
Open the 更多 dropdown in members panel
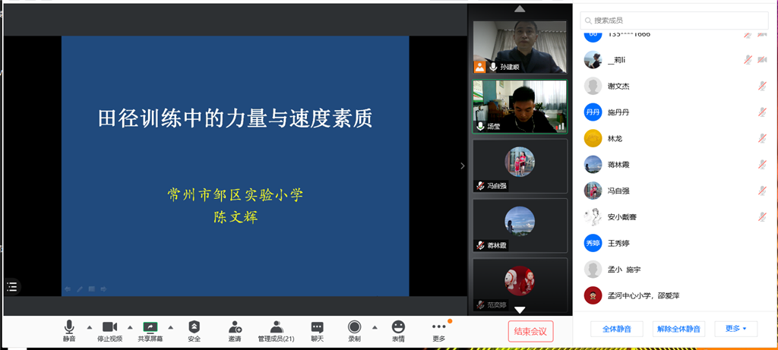point(735,329)
